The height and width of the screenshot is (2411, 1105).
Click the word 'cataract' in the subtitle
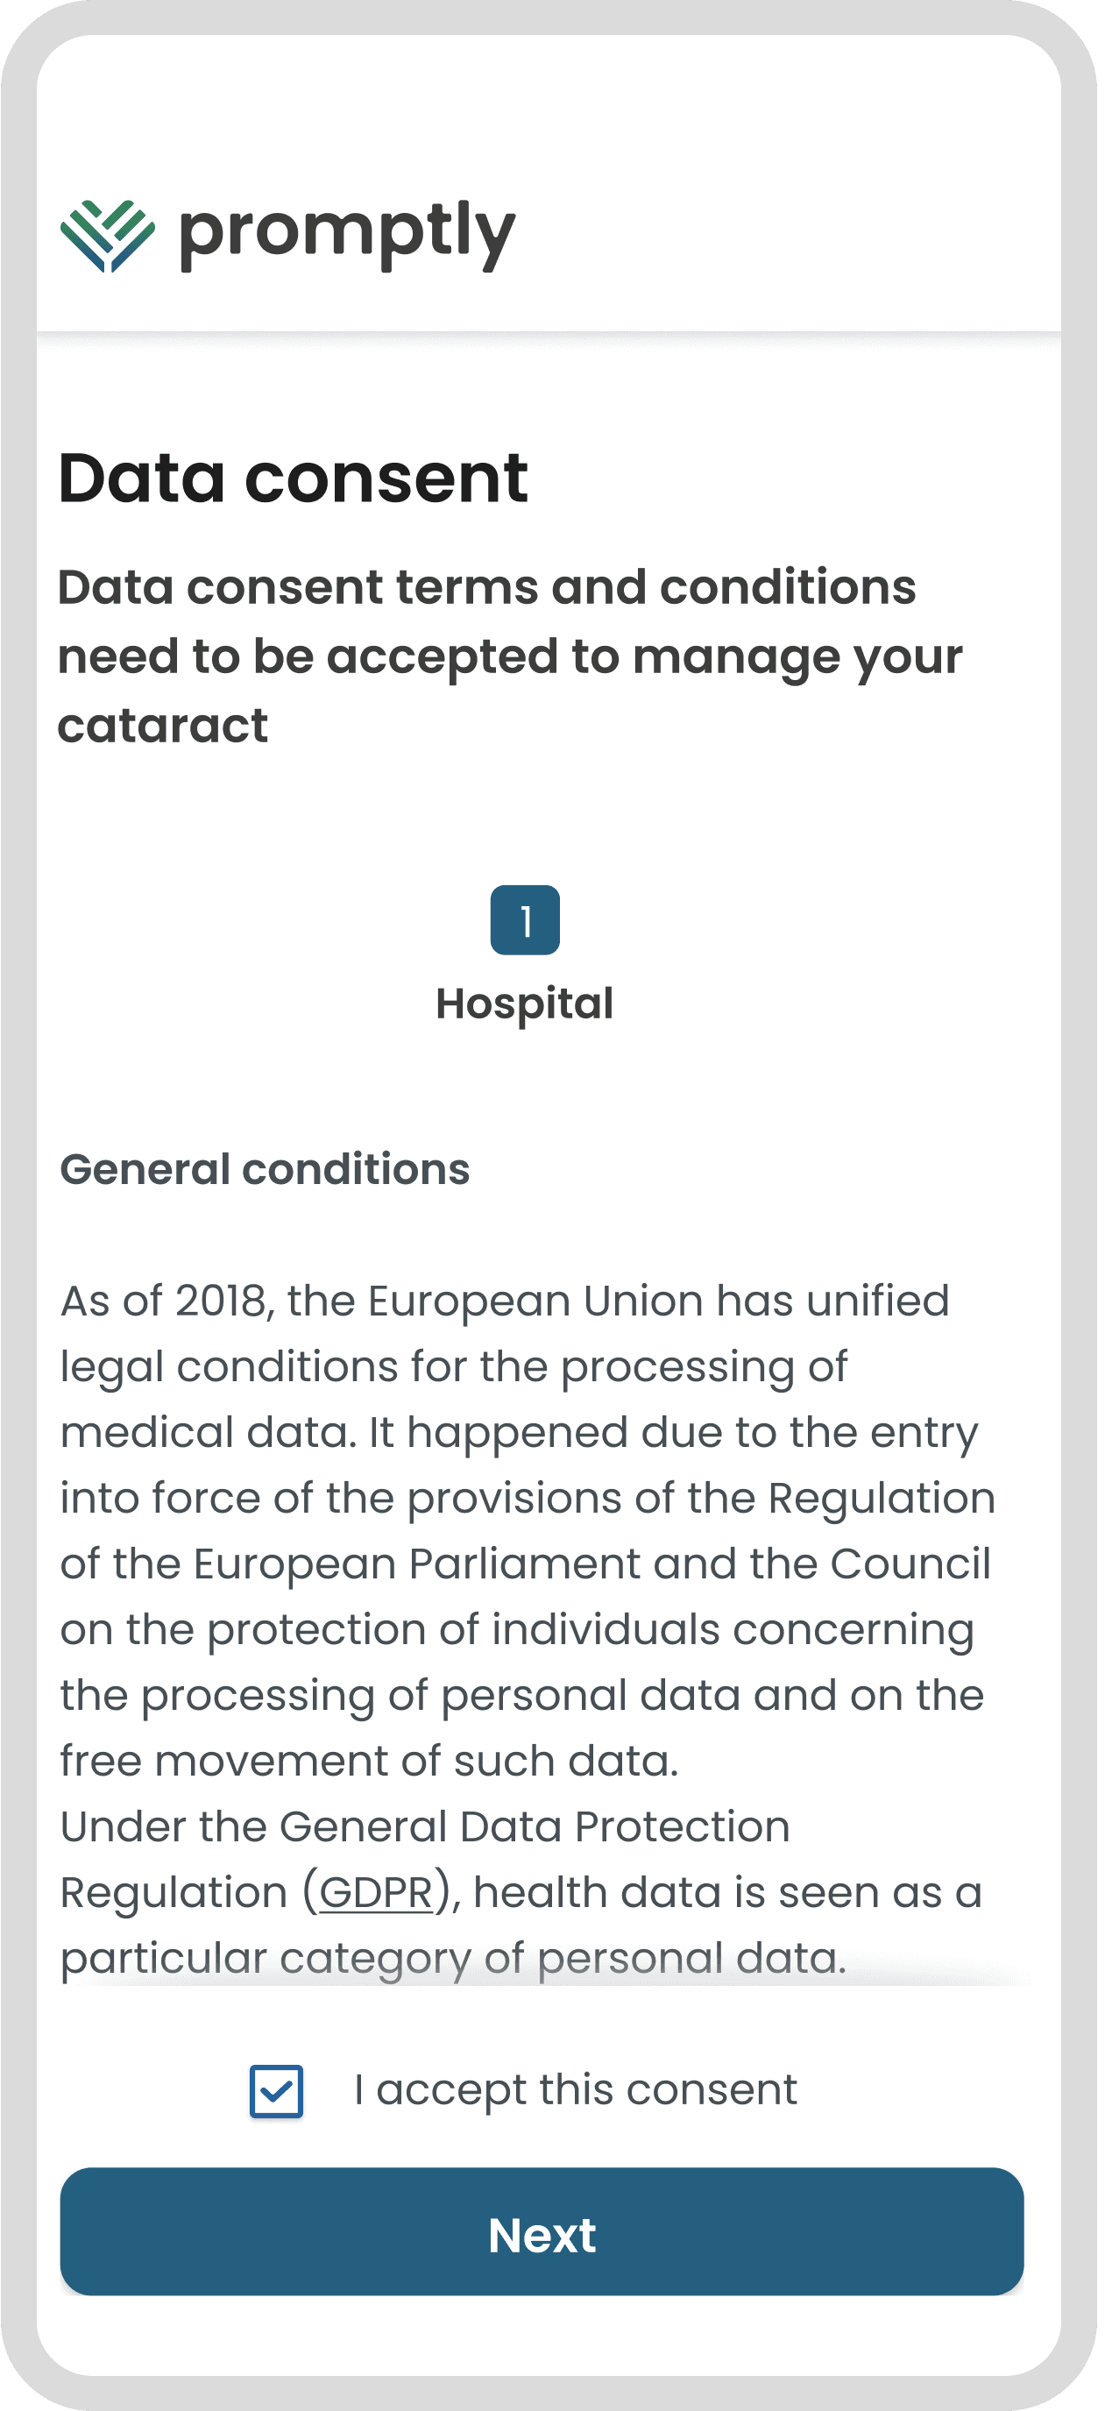click(163, 726)
